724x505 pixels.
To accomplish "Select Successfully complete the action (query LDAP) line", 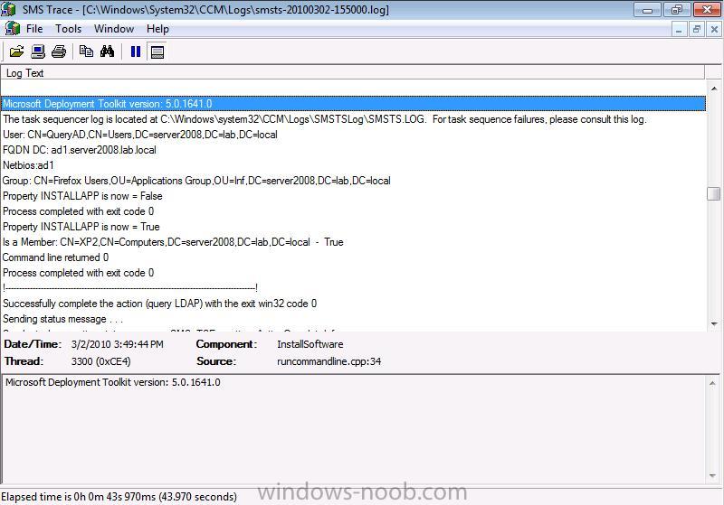I will tap(354, 304).
